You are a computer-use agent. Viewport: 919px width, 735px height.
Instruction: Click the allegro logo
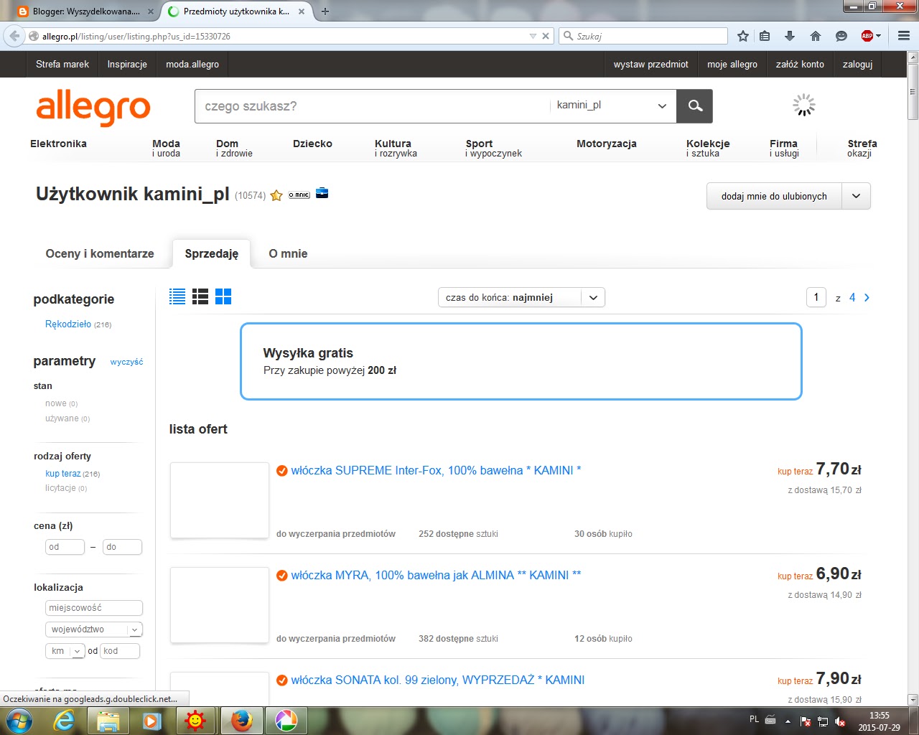(93, 108)
